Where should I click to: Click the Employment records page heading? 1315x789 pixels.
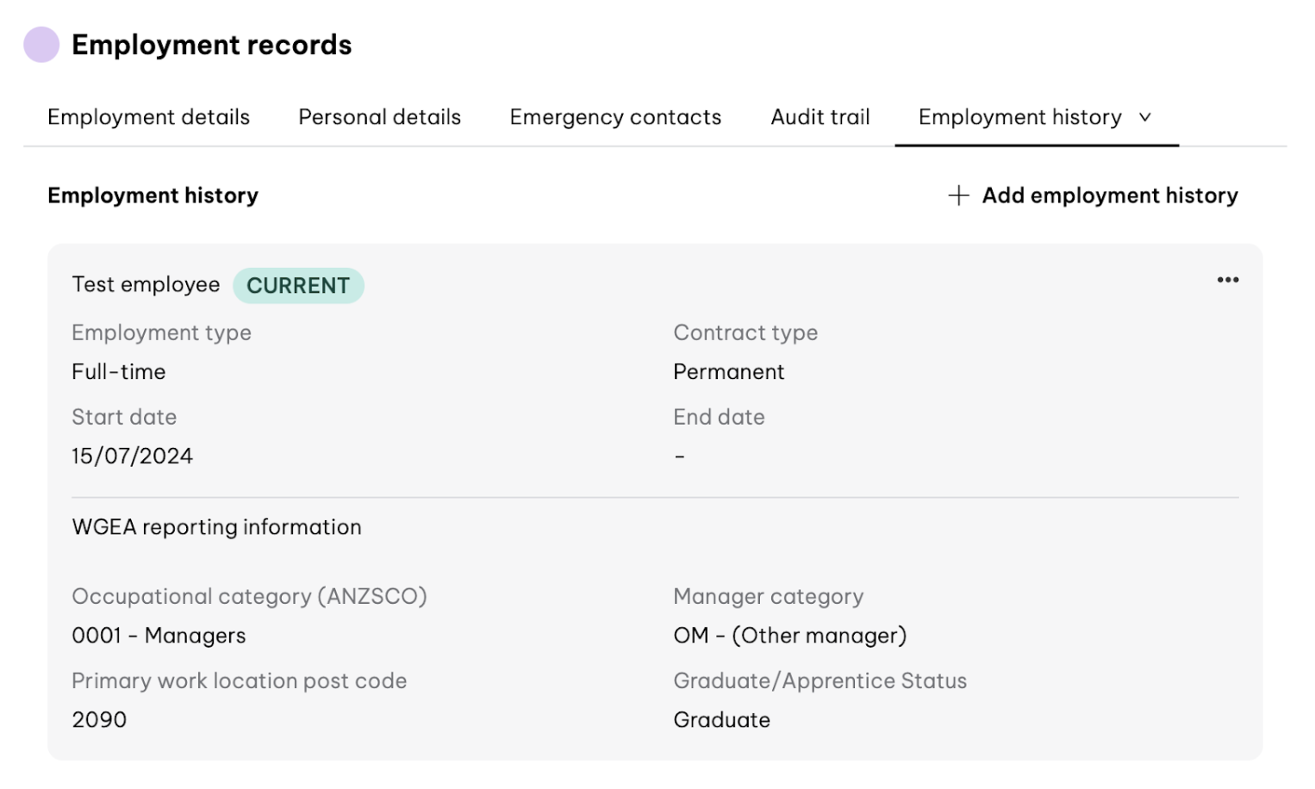(x=211, y=45)
